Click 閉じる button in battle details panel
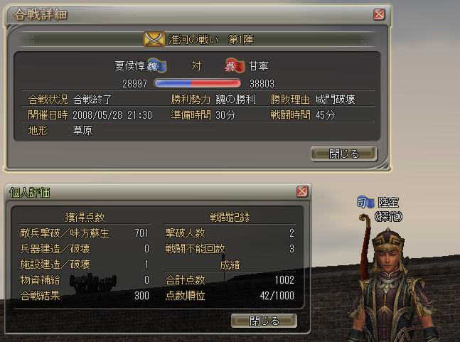 [x=343, y=154]
